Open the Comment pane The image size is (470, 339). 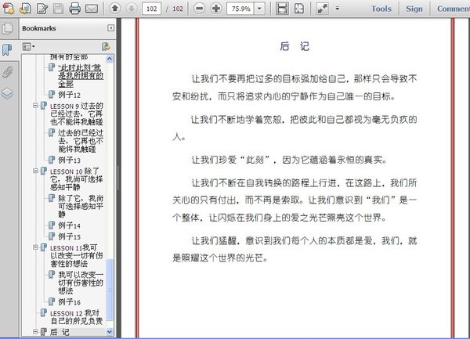click(454, 9)
